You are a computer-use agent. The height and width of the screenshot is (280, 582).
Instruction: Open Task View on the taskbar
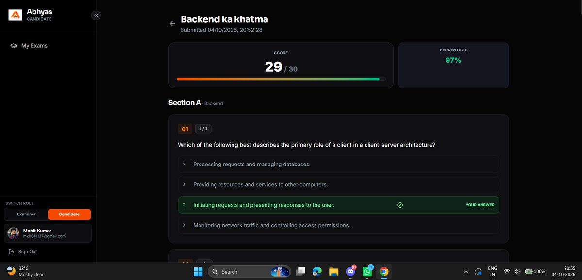300,271
